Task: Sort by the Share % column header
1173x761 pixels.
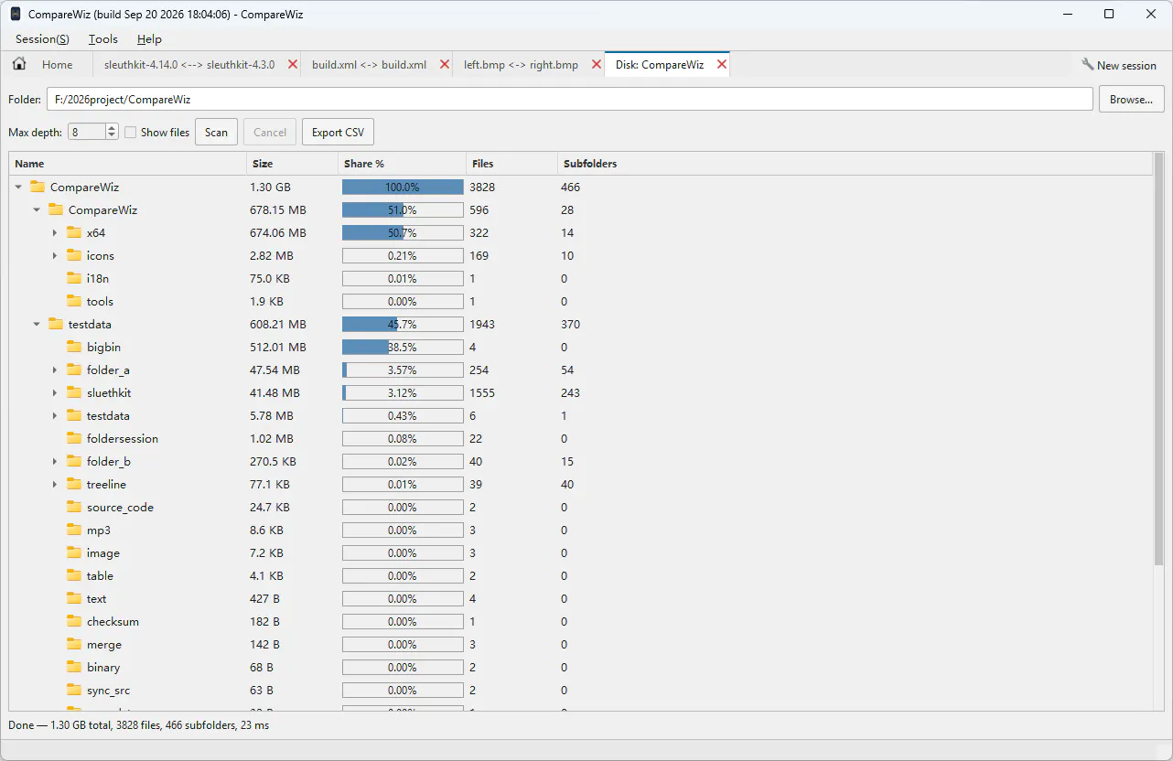Action: tap(402, 164)
